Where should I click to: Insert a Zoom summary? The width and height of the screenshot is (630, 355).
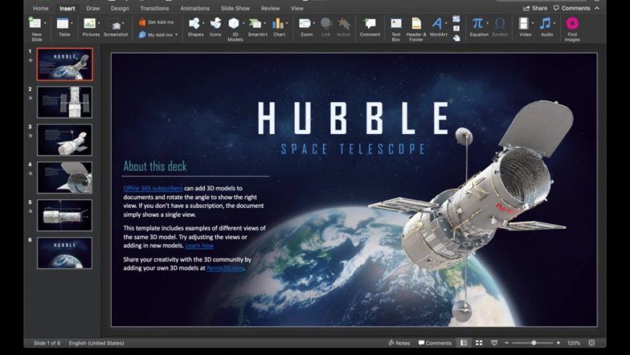(306, 28)
